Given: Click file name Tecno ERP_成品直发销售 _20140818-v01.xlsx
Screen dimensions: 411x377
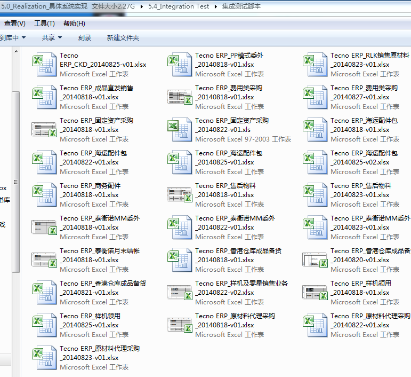Looking at the screenshot, I should click(x=96, y=93).
